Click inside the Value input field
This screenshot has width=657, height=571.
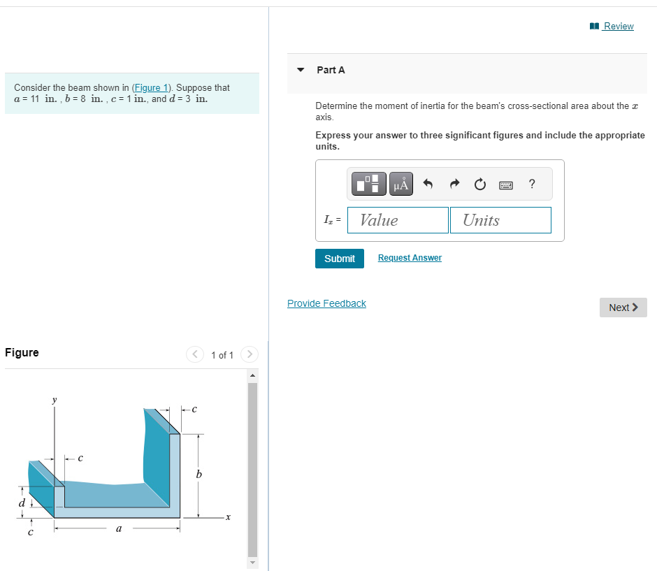pos(398,219)
